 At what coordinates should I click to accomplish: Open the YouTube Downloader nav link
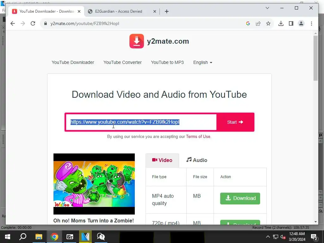point(73,62)
